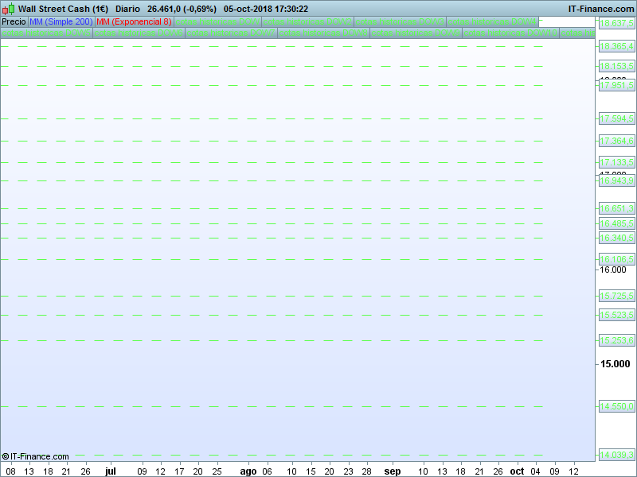This screenshot has height=477, width=637.
Task: Select the cotas historicas DOW3 indicator label
Action: pyautogui.click(x=400, y=22)
